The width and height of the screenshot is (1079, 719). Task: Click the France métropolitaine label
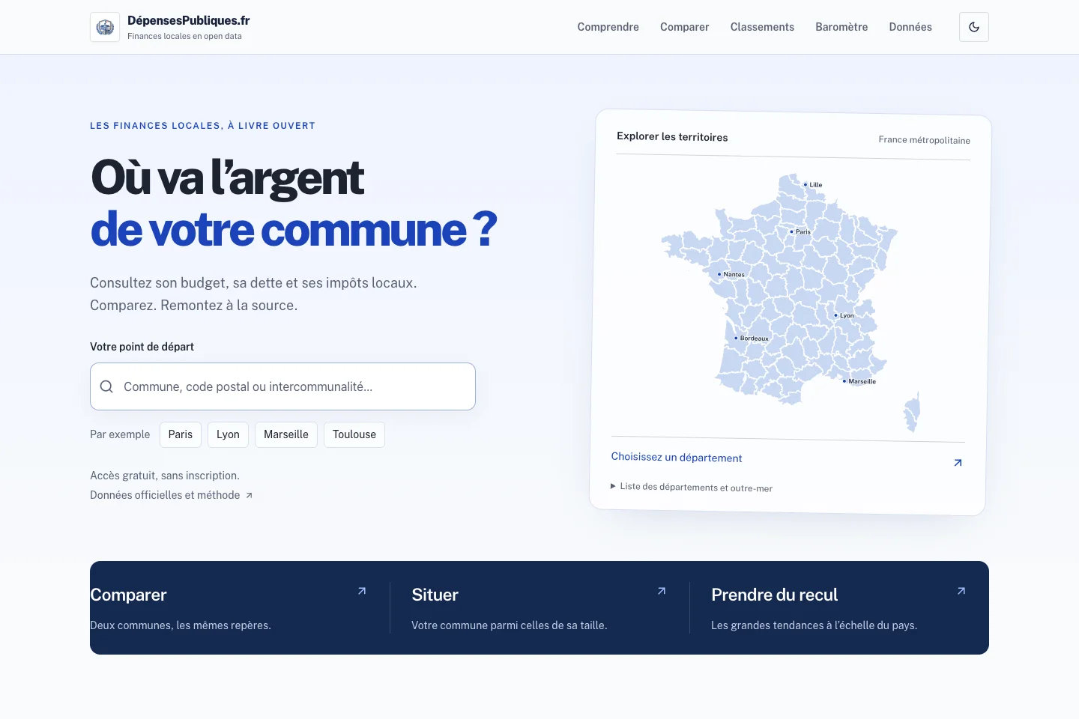[x=924, y=140]
